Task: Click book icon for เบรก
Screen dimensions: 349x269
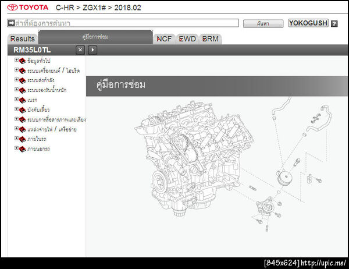Action: coord(23,100)
